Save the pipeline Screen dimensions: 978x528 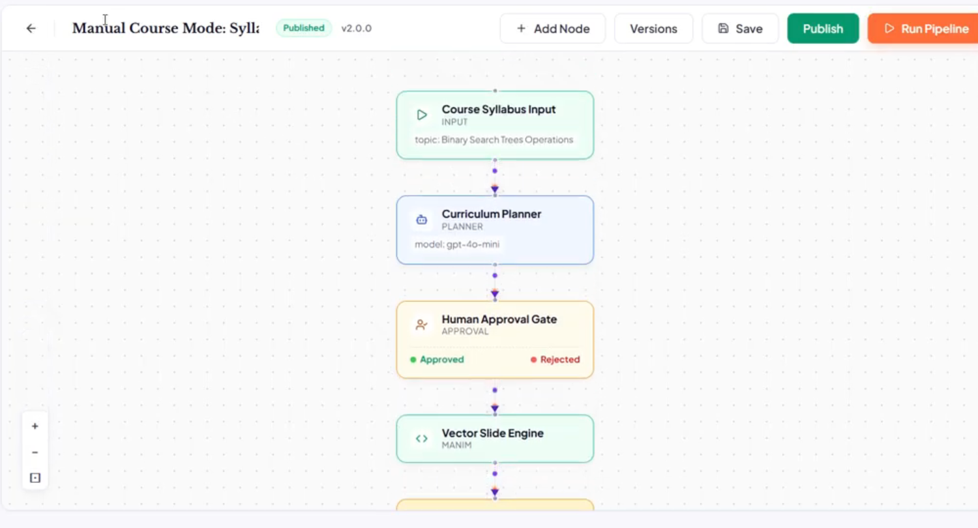point(740,29)
